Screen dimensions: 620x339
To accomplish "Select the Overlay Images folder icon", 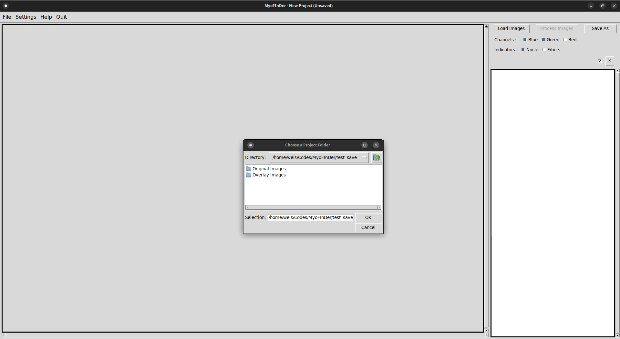I will 249,175.
